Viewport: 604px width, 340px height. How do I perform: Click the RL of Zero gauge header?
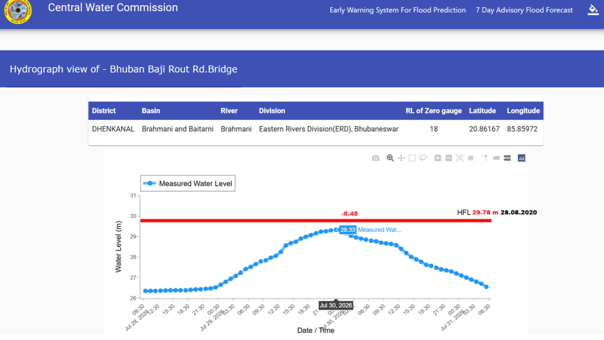tap(433, 111)
